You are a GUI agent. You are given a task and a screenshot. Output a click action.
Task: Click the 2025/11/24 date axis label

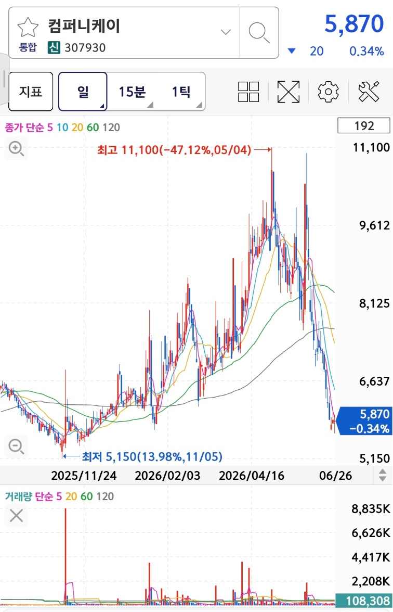[x=84, y=476]
